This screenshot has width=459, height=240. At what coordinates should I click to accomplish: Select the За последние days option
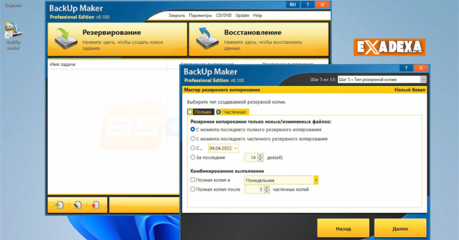(193, 157)
